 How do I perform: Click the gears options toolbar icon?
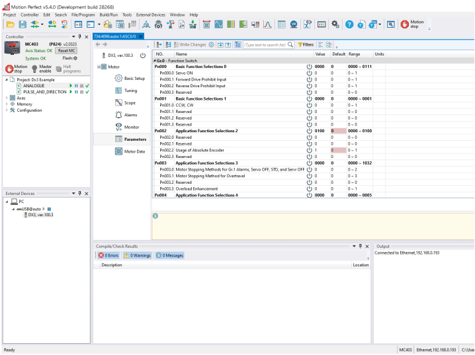[335, 24]
